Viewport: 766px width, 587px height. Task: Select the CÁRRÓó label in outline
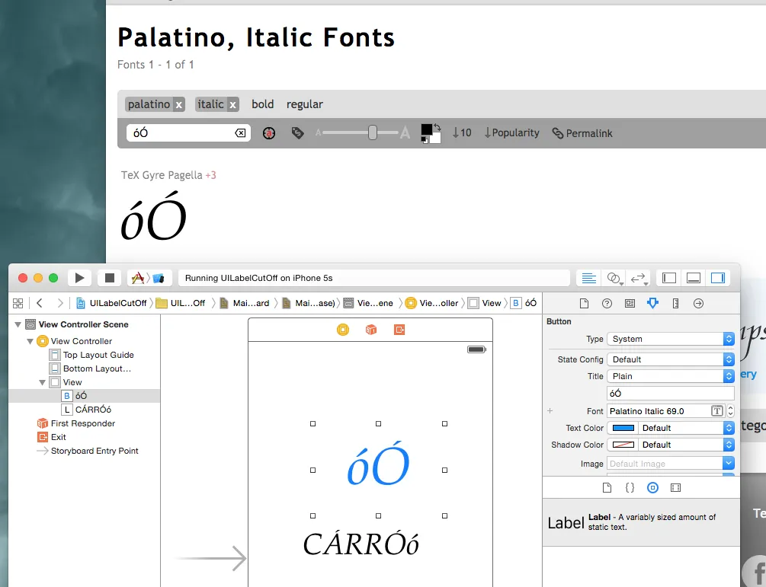tap(86, 410)
